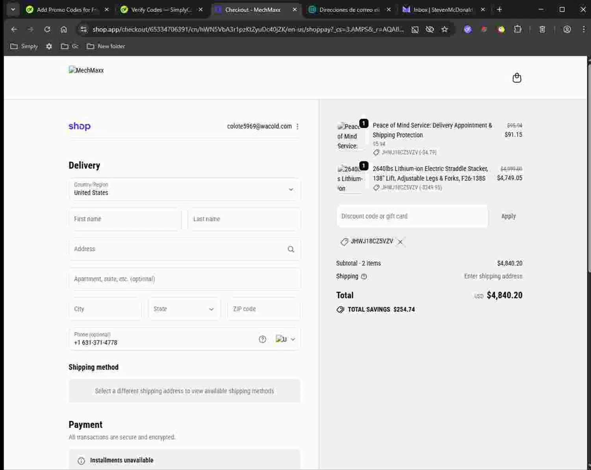The height and width of the screenshot is (470, 591).
Task: Click the MechMaxx store logo
Action: (86, 70)
